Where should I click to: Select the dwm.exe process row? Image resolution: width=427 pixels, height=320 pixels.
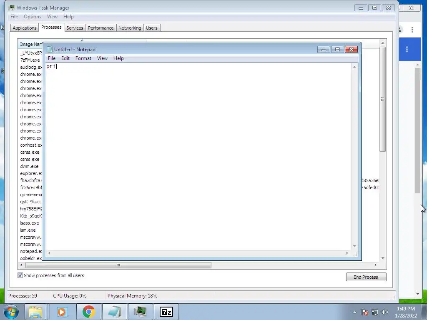pyautogui.click(x=30, y=166)
